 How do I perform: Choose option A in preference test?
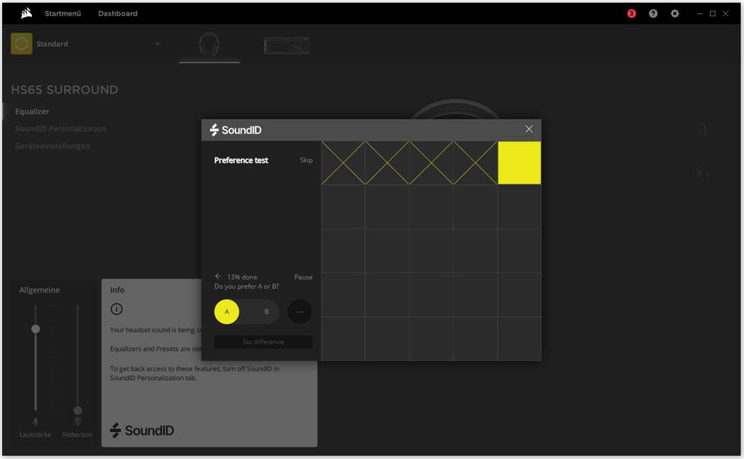click(227, 311)
